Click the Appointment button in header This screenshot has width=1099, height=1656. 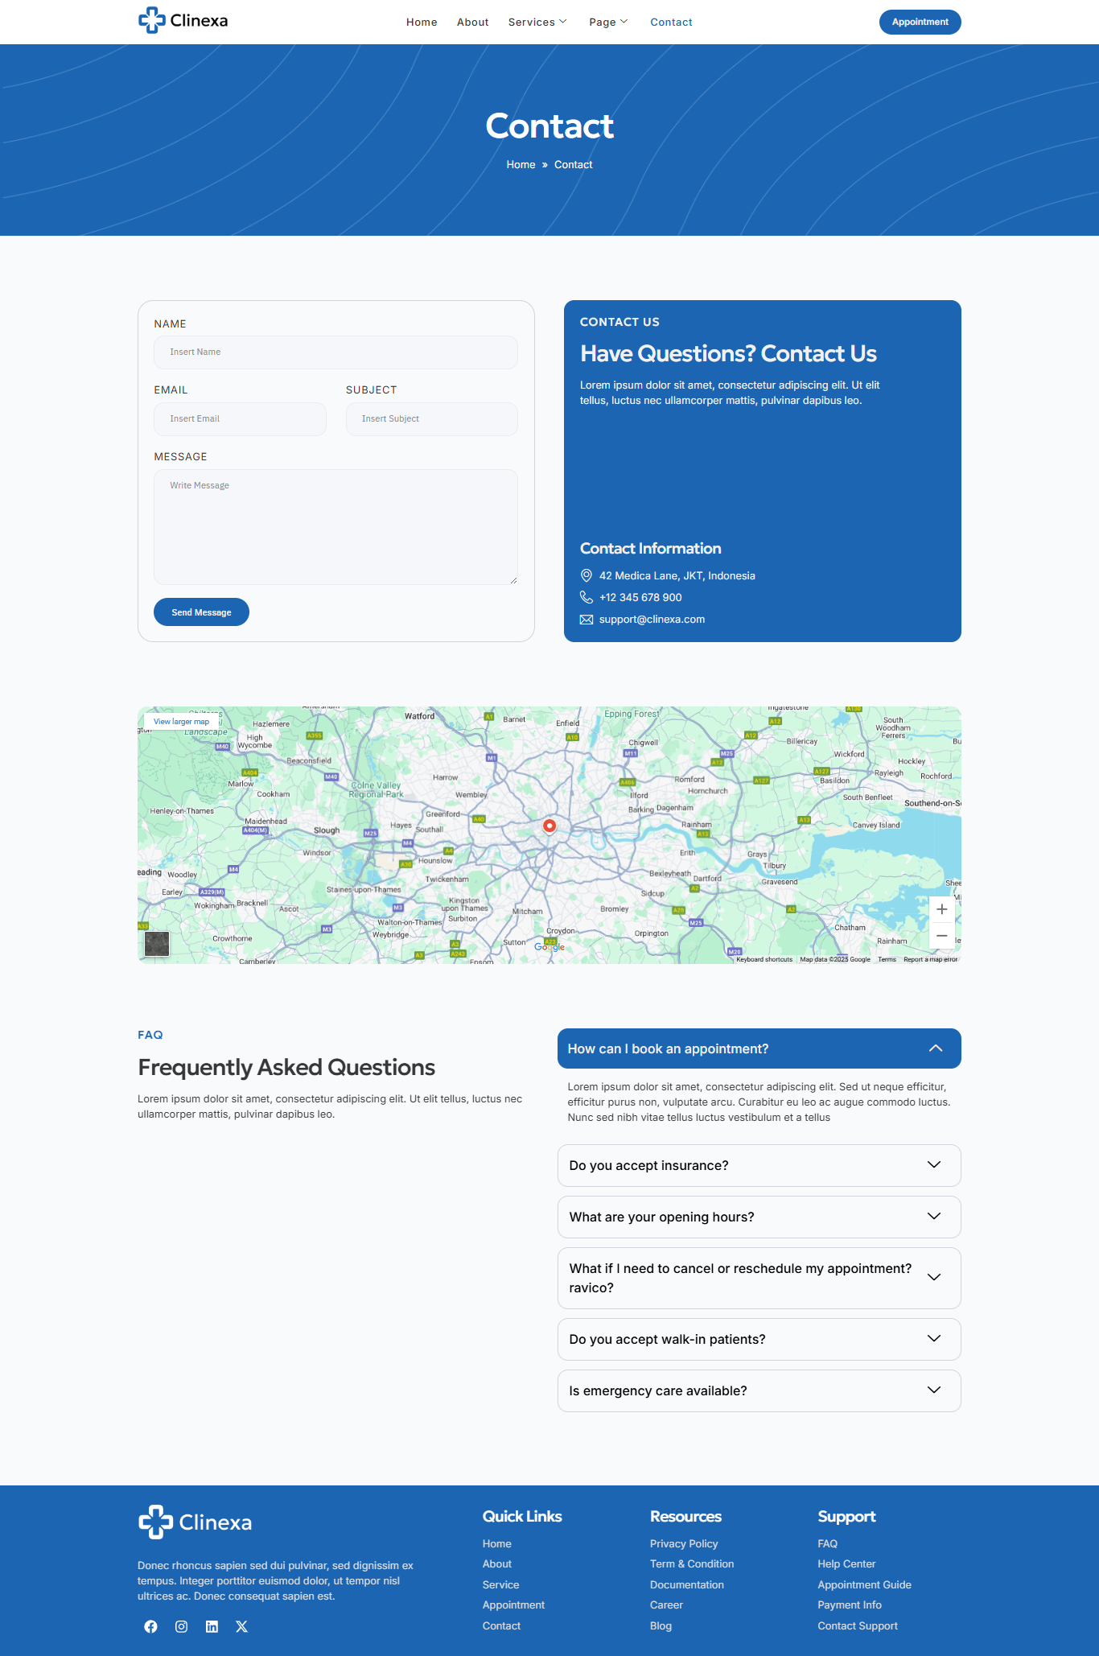pyautogui.click(x=920, y=22)
